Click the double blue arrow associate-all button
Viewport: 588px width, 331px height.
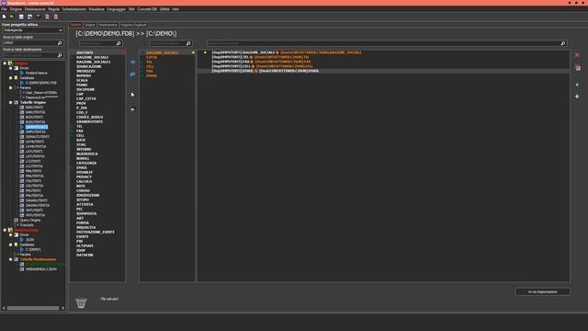click(x=132, y=74)
